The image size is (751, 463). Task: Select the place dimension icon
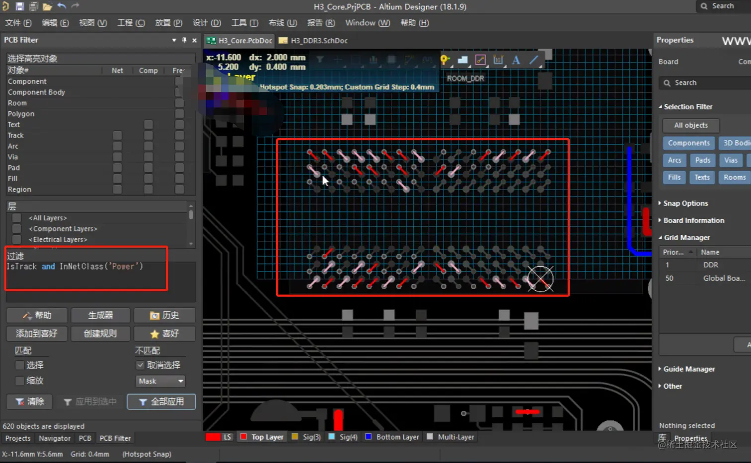pos(498,60)
